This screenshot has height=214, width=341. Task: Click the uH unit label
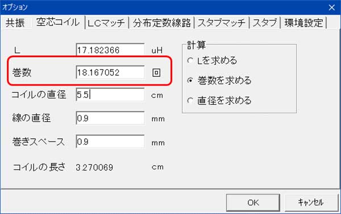[x=157, y=50]
